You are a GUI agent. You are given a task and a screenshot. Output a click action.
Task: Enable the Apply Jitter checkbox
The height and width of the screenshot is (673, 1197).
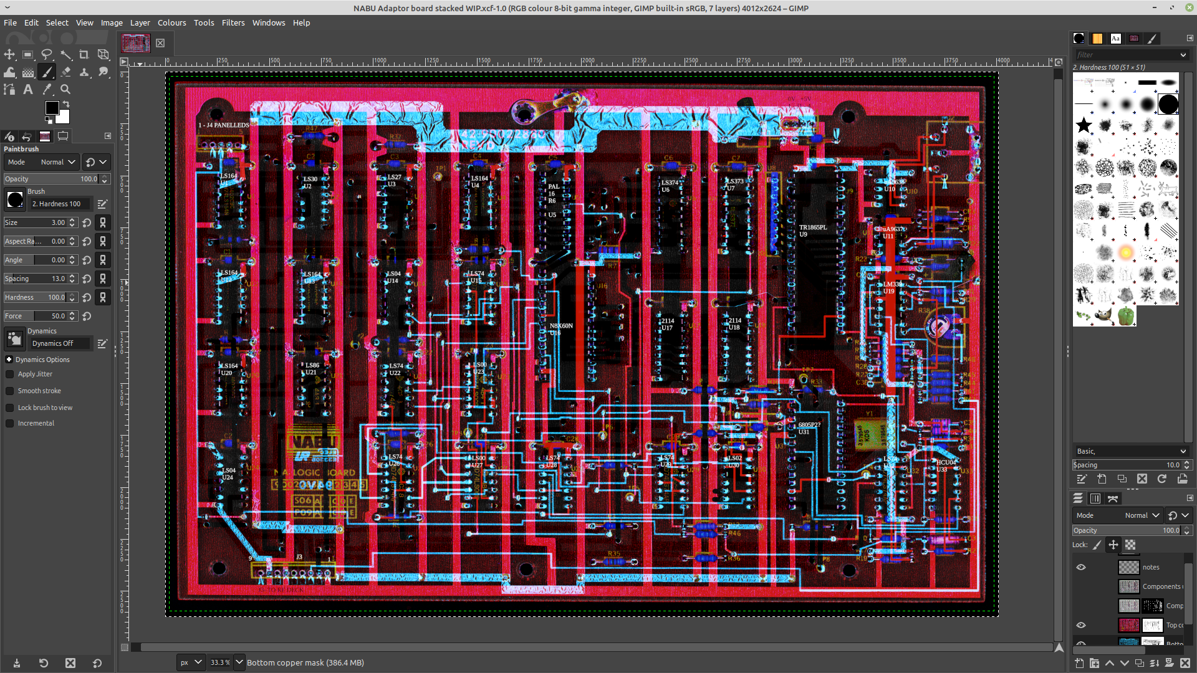pyautogui.click(x=10, y=375)
